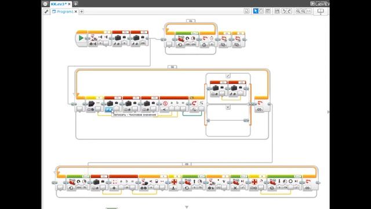Open Compare block less-than mode selector
Screen dimensions: 371x209
pyautogui.click(x=165, y=110)
